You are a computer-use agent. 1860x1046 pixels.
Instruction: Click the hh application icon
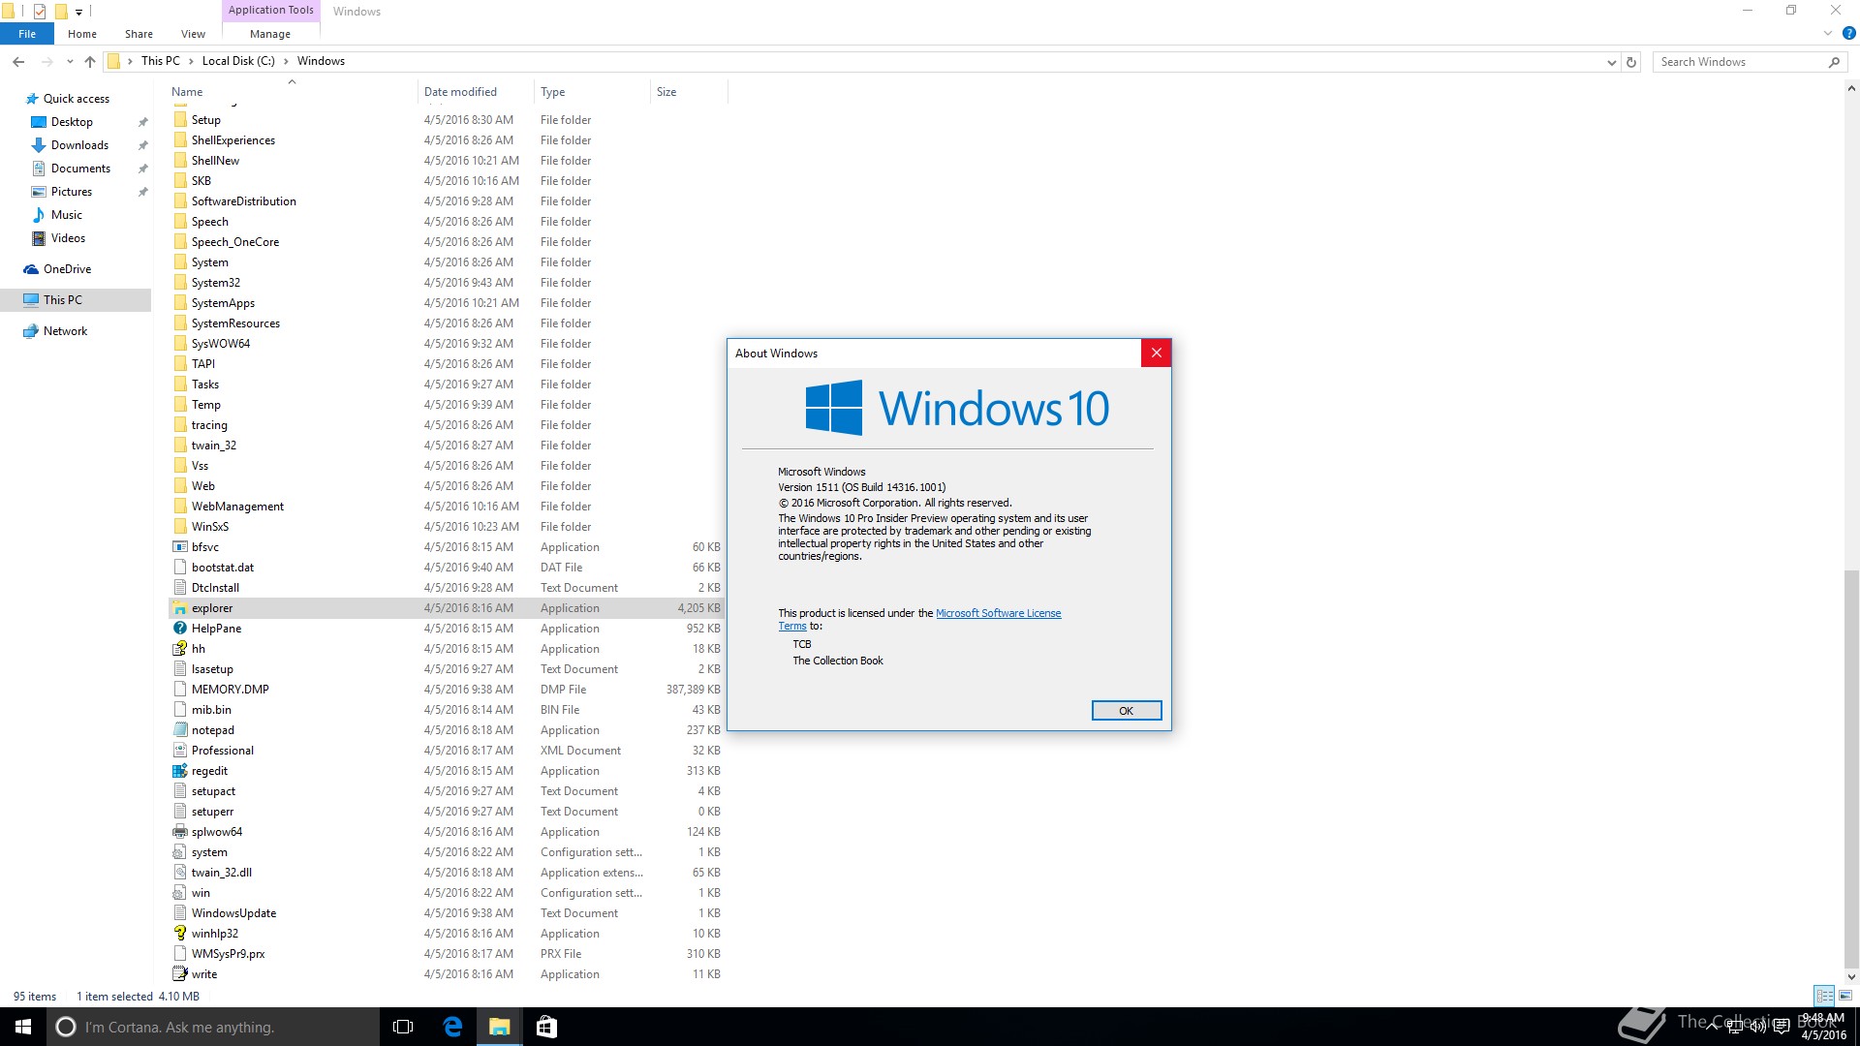pyautogui.click(x=180, y=649)
